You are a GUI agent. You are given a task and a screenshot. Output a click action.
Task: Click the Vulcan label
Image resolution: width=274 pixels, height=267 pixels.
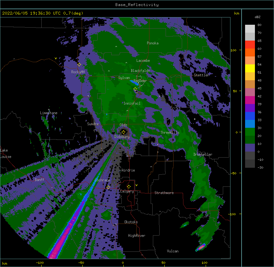tap(173, 251)
